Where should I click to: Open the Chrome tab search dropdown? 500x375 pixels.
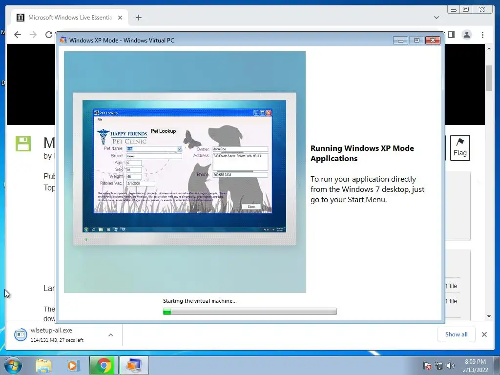point(436,18)
